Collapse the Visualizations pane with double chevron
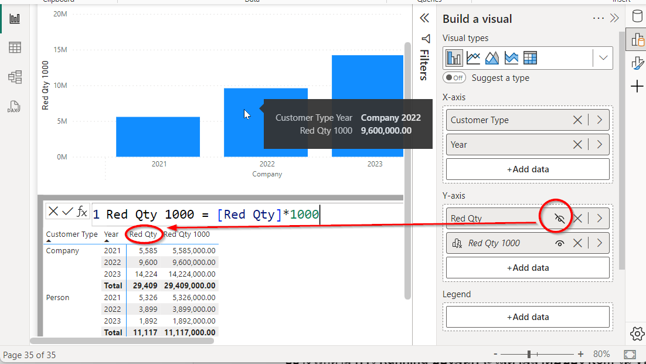Image resolution: width=646 pixels, height=364 pixels. [424, 18]
